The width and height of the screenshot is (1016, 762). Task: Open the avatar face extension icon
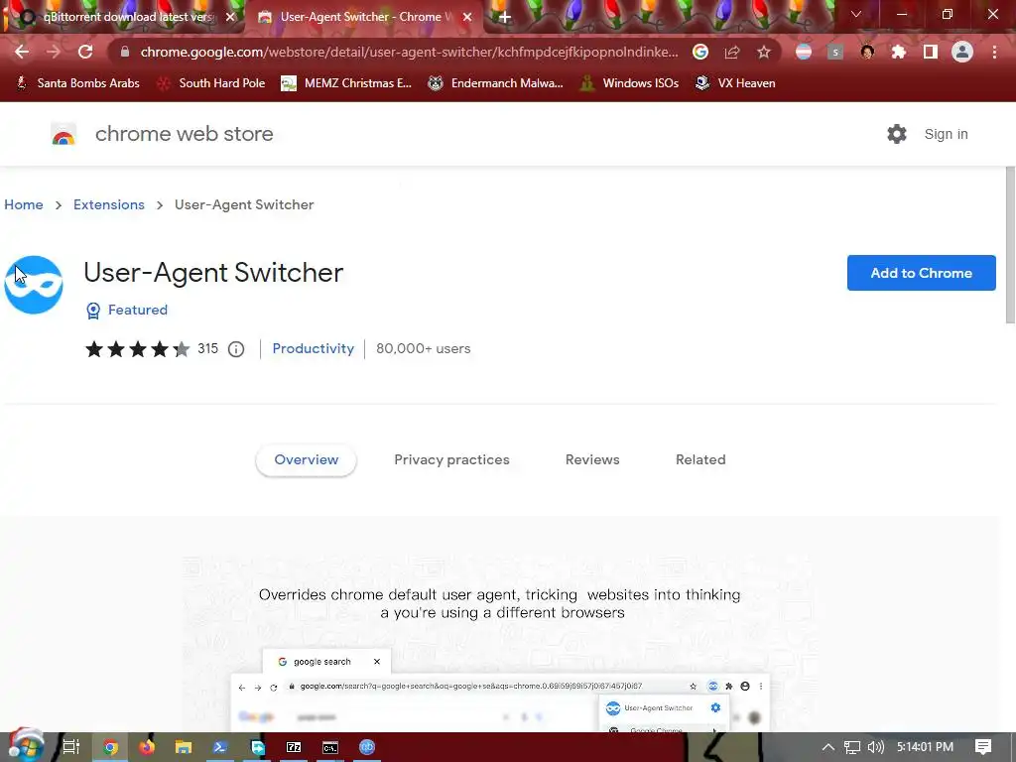(867, 52)
